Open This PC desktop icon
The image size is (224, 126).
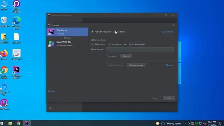click(4, 5)
